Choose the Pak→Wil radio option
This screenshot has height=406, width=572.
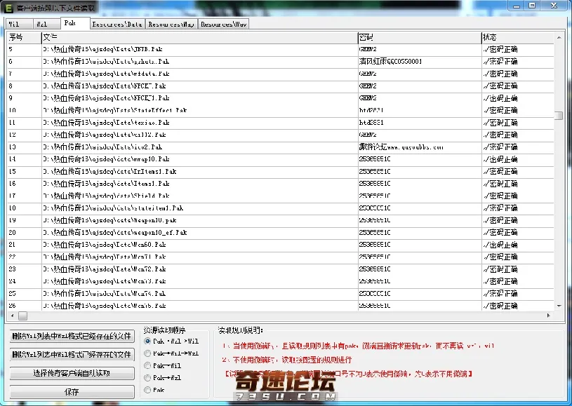163,365
